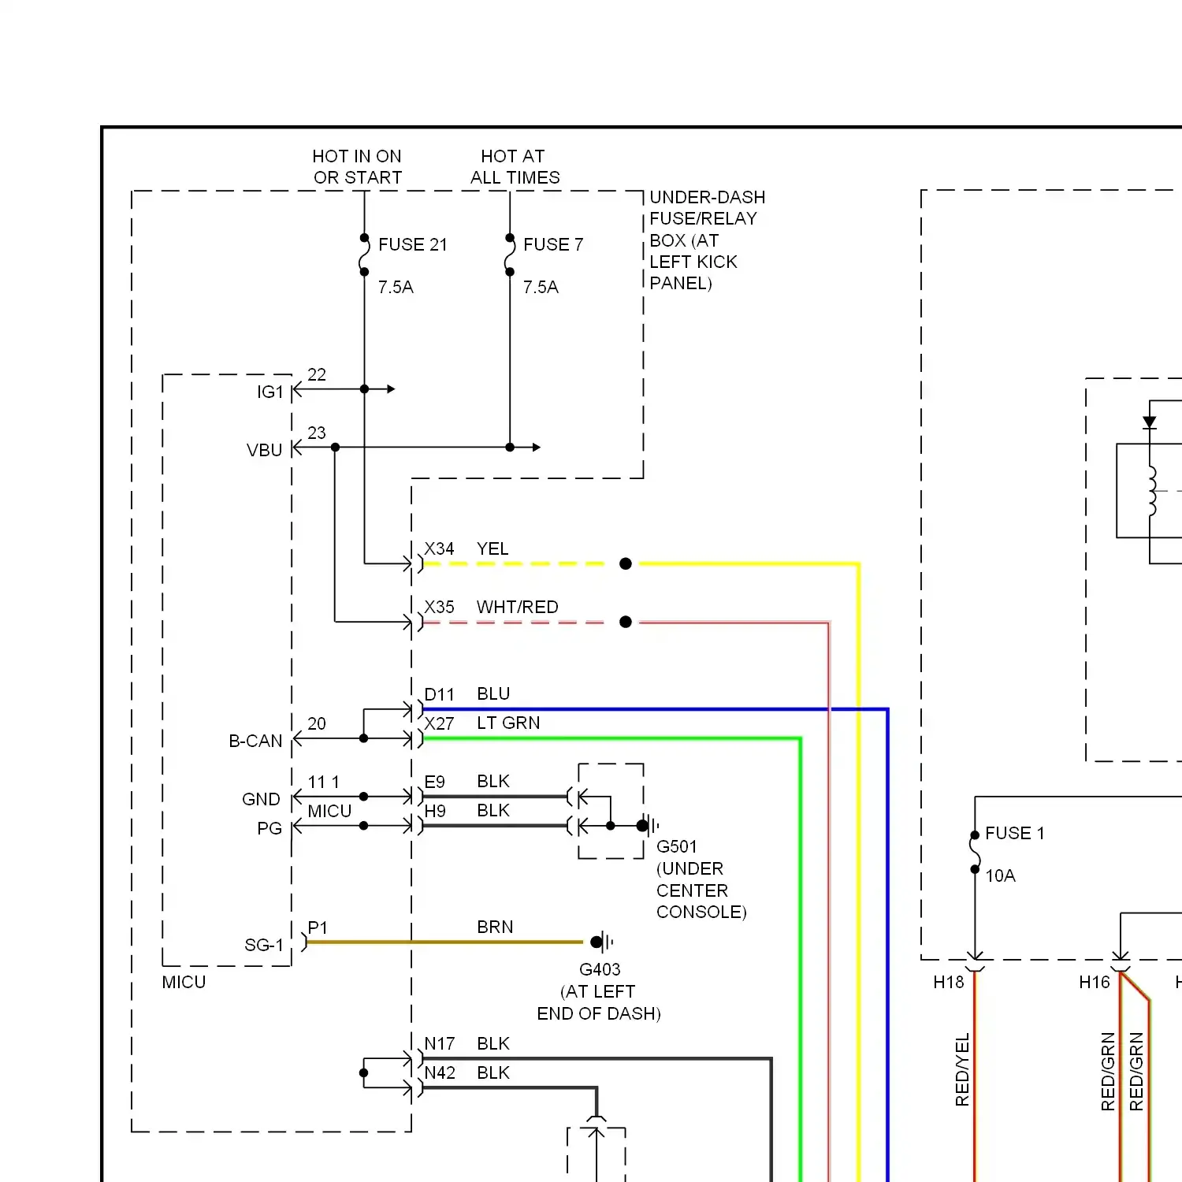The height and width of the screenshot is (1182, 1182).
Task: Click the MICU module name below the box
Action: [184, 982]
